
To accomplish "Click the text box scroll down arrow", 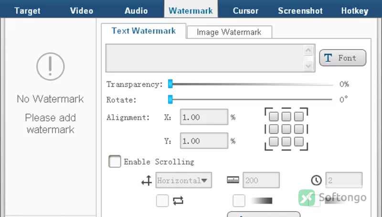I will pyautogui.click(x=308, y=66).
